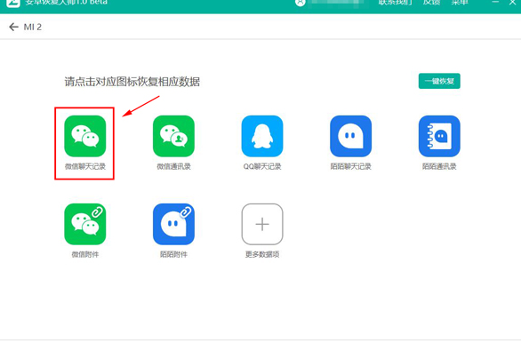
Task: Select WeChat attachments (微信附件) icon
Action: click(85, 224)
